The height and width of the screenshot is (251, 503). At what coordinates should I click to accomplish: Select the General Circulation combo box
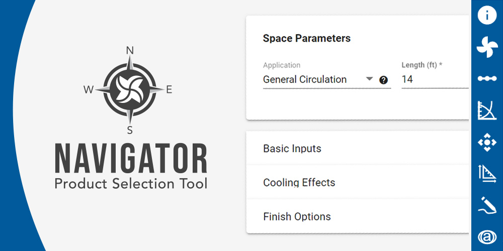(312, 79)
